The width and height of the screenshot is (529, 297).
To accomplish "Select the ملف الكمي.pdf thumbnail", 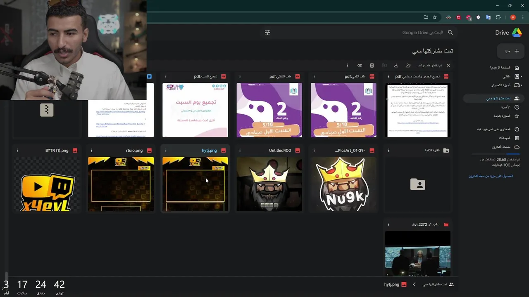I will click(x=343, y=110).
